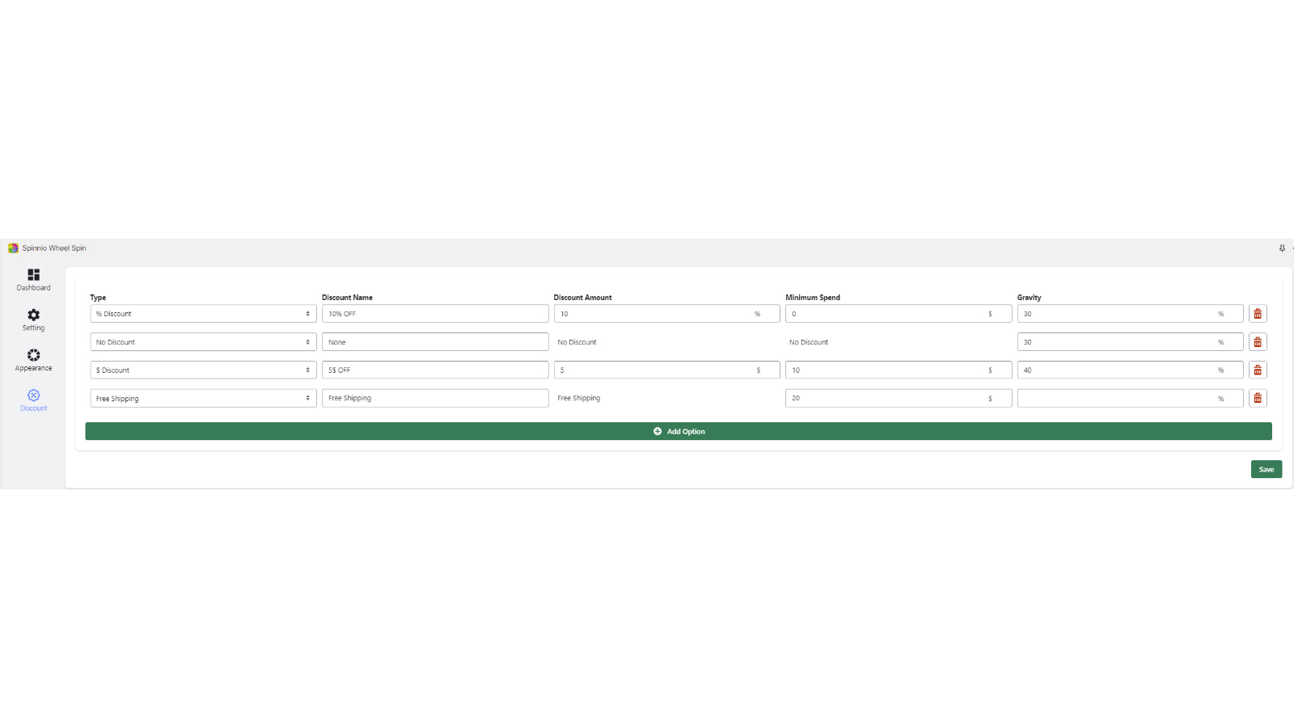Click the Spinnio Wheel Spin app logo
This screenshot has height=728, width=1294.
point(13,248)
